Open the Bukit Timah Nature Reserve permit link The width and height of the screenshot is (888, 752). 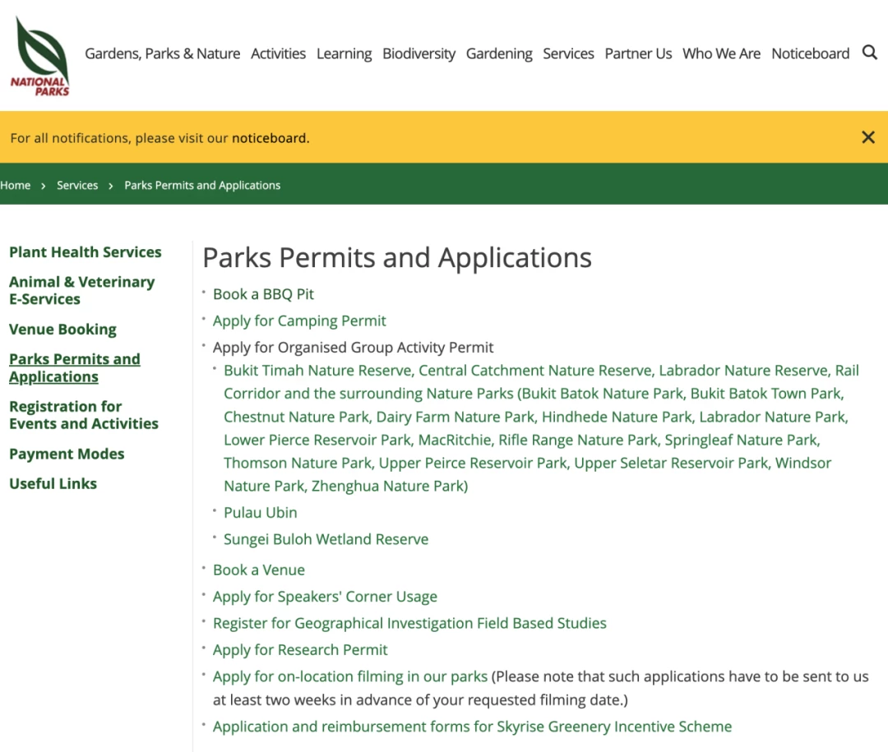click(x=541, y=428)
